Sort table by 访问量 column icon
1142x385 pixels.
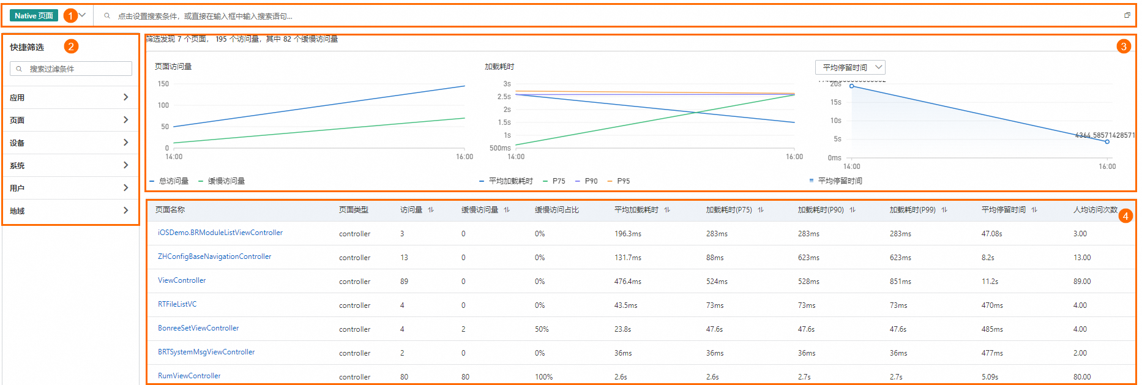(431, 209)
